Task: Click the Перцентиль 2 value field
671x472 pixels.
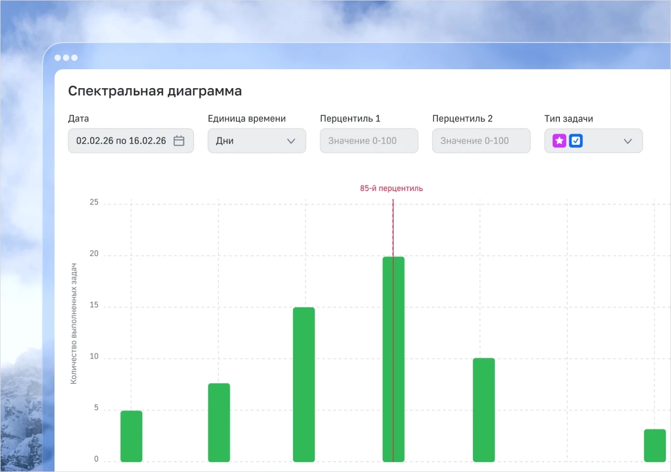Action: coord(481,141)
